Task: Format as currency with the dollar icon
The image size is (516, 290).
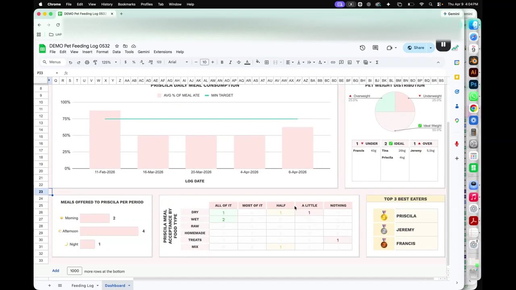Action: coord(125,62)
